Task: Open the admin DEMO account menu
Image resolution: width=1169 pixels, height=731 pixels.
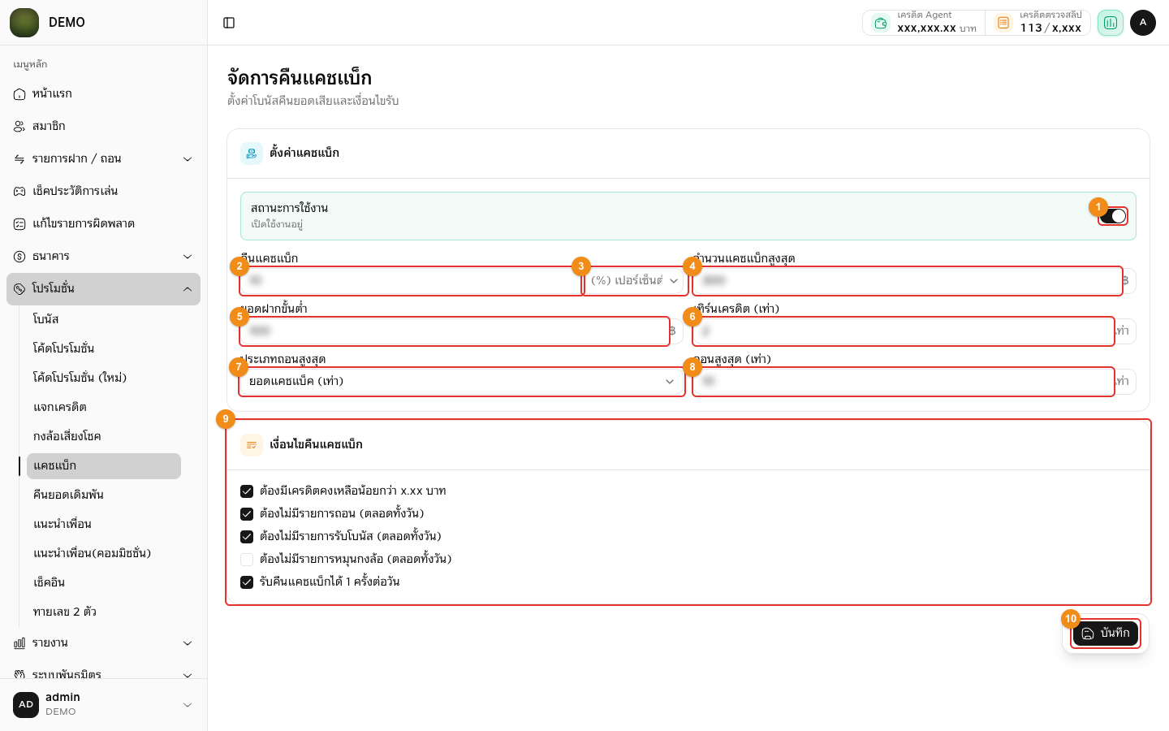Action: (103, 705)
